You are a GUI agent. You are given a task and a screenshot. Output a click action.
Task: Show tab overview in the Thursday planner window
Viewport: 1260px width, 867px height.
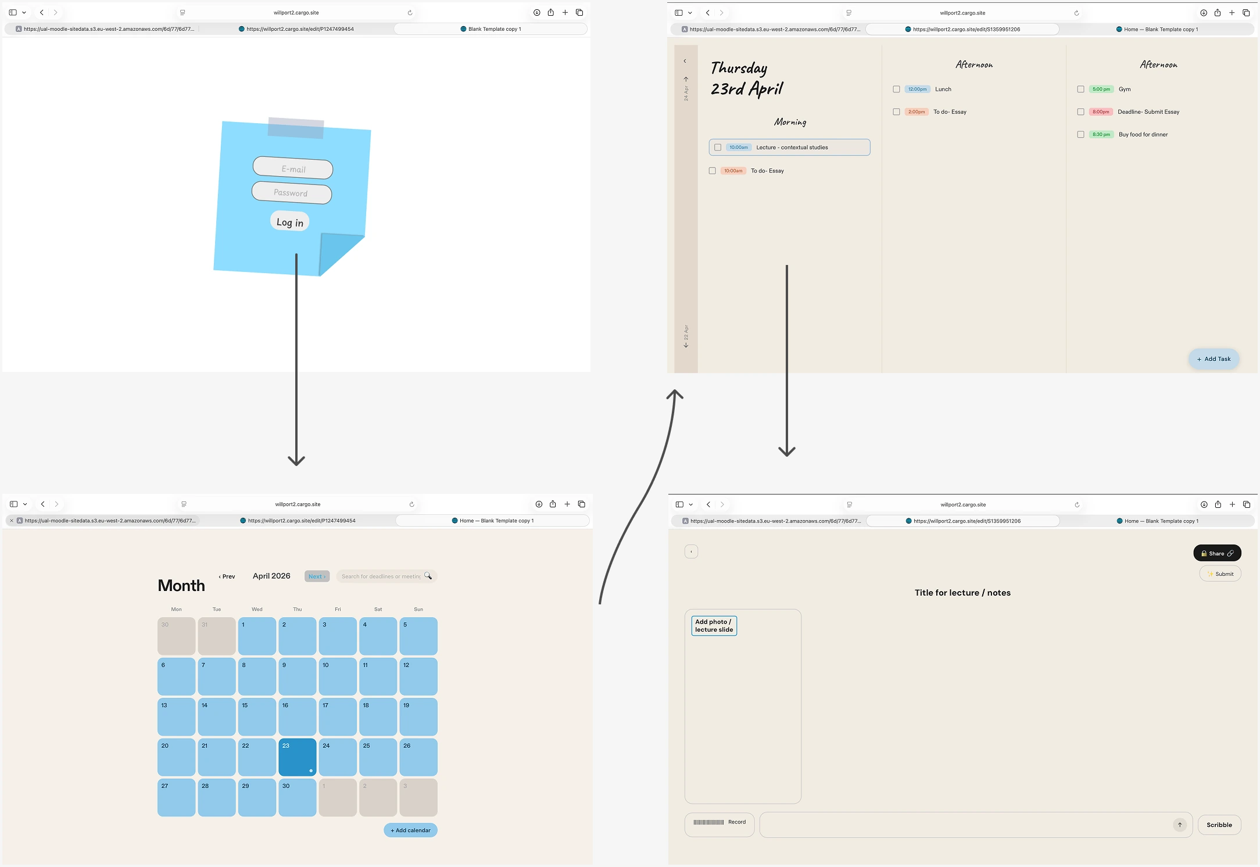pos(1246,13)
